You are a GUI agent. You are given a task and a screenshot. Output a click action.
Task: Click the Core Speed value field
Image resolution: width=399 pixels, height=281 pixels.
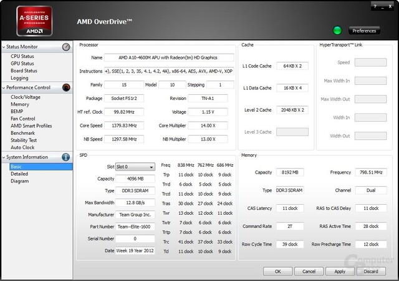click(124, 126)
